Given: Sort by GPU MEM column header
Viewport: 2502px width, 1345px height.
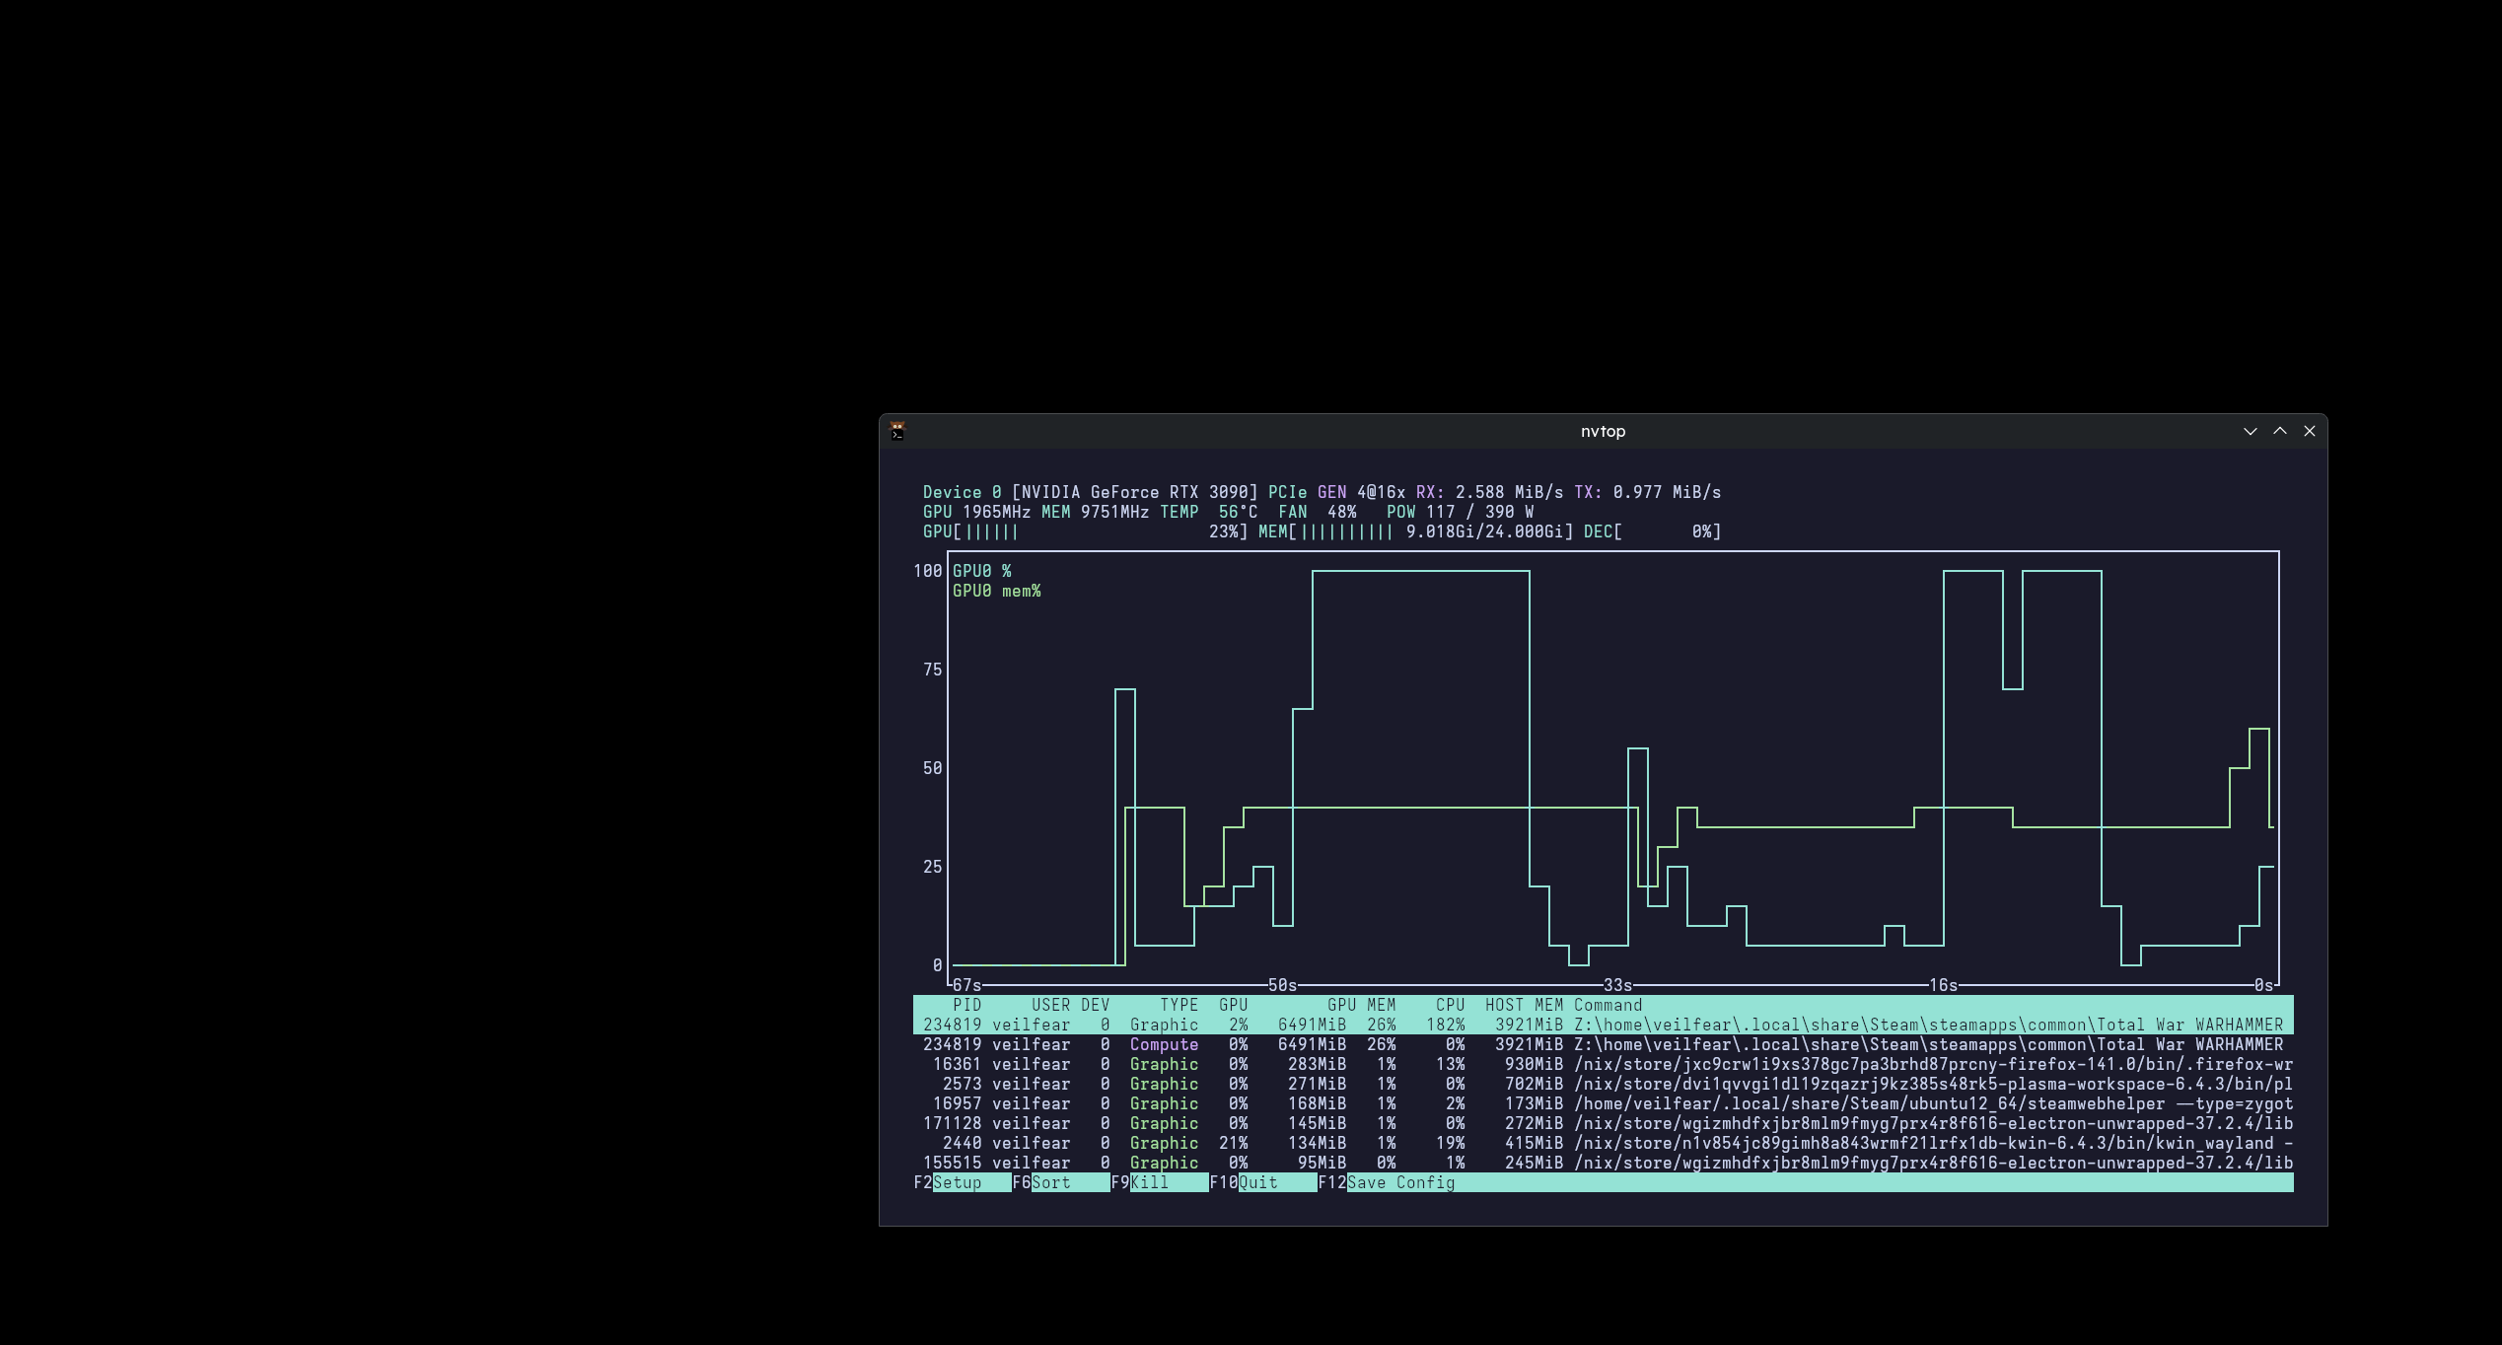Looking at the screenshot, I should (x=1361, y=1005).
